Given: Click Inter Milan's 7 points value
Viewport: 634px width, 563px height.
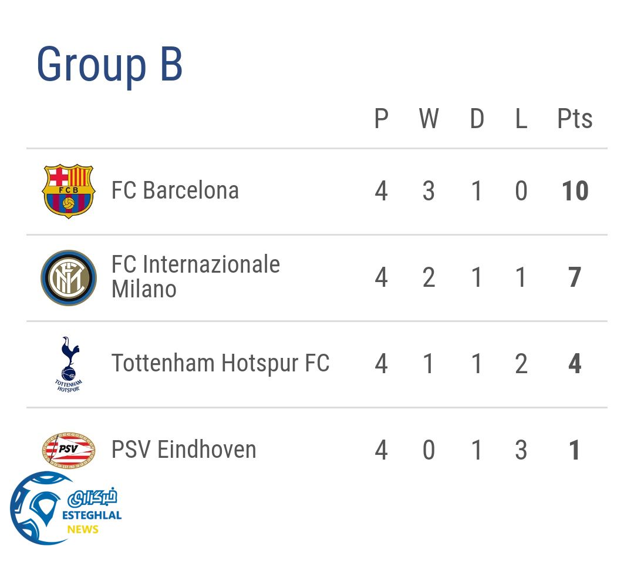Looking at the screenshot, I should pos(575,278).
